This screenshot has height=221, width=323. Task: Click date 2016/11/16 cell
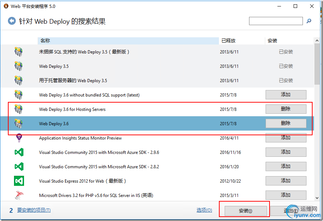point(230,152)
